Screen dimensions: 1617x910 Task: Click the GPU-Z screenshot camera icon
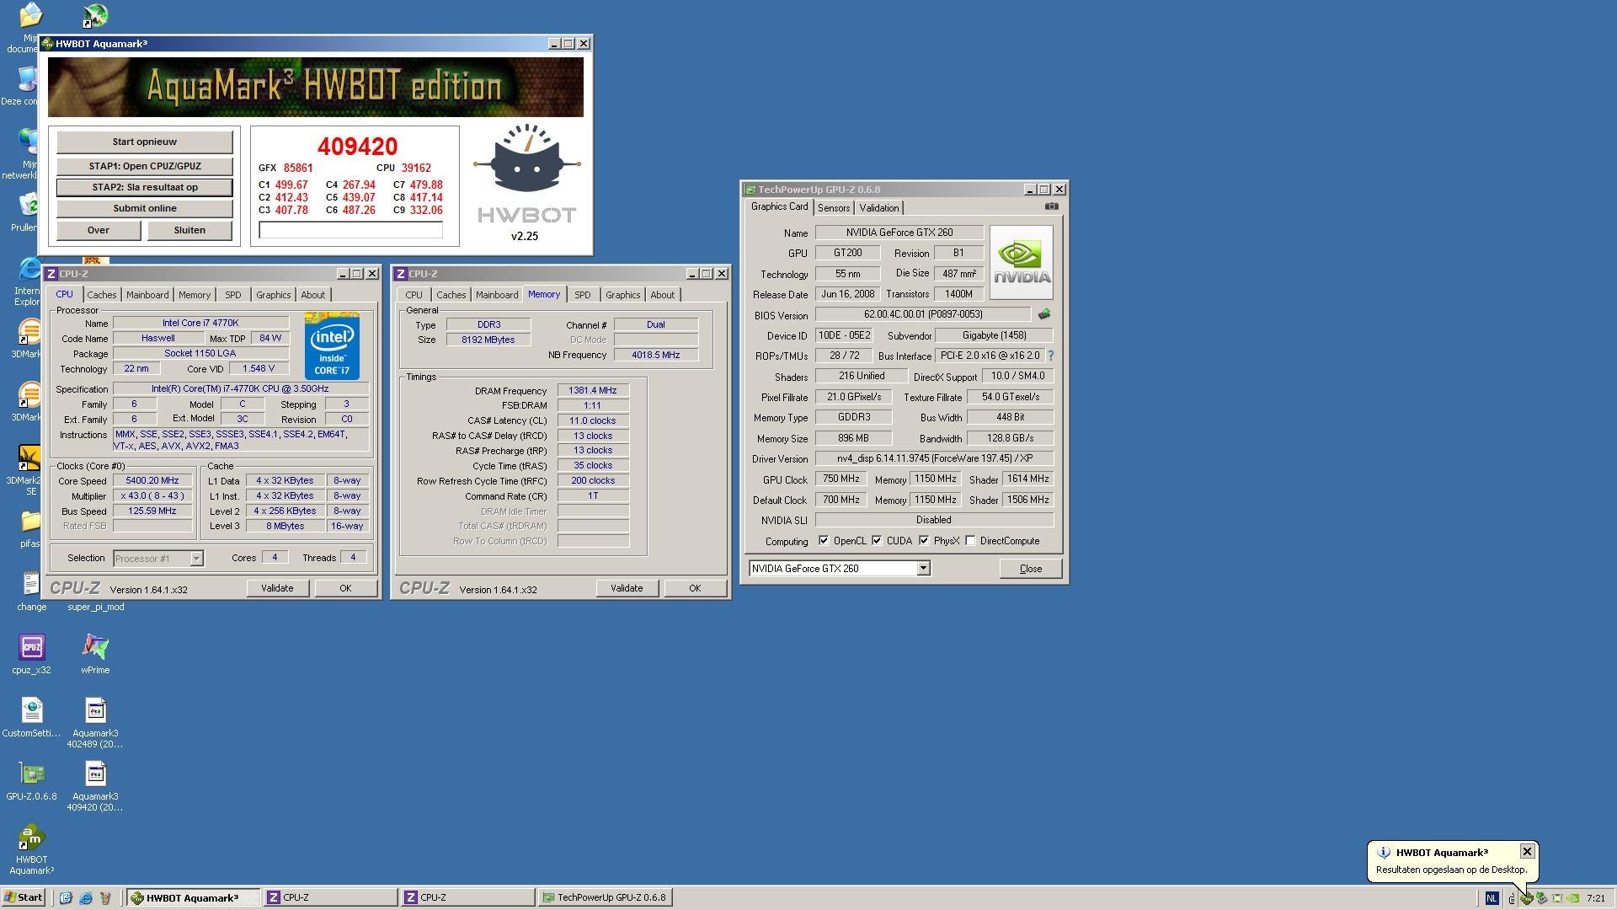pos(1051,206)
